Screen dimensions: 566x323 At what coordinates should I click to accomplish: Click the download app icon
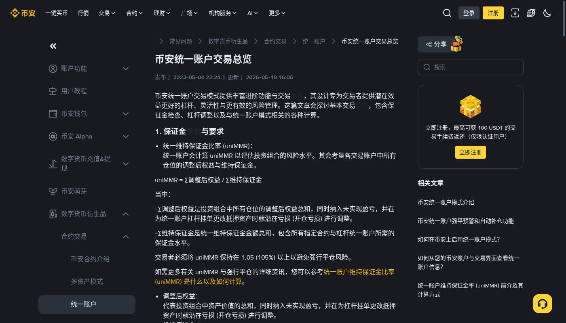click(515, 13)
